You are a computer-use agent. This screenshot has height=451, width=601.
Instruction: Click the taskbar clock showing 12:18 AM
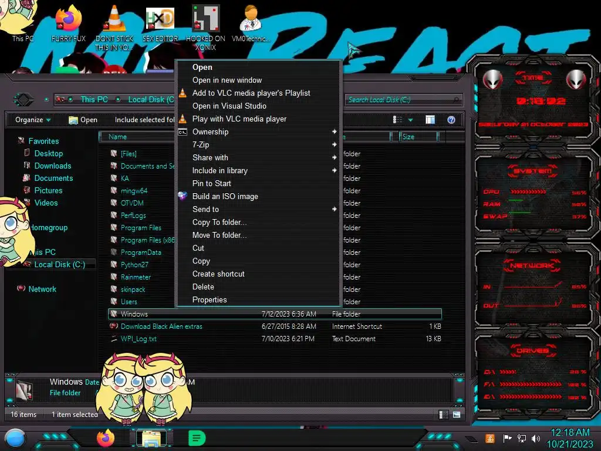(x=570, y=433)
